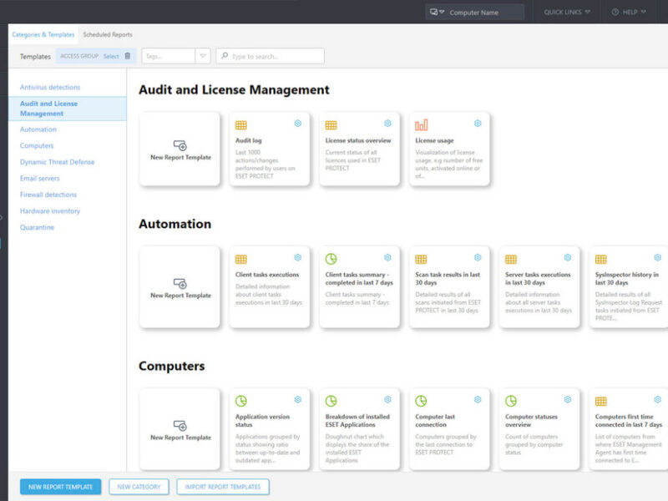
Task: Click the trash icon beside Access Group Select
Action: pos(128,56)
